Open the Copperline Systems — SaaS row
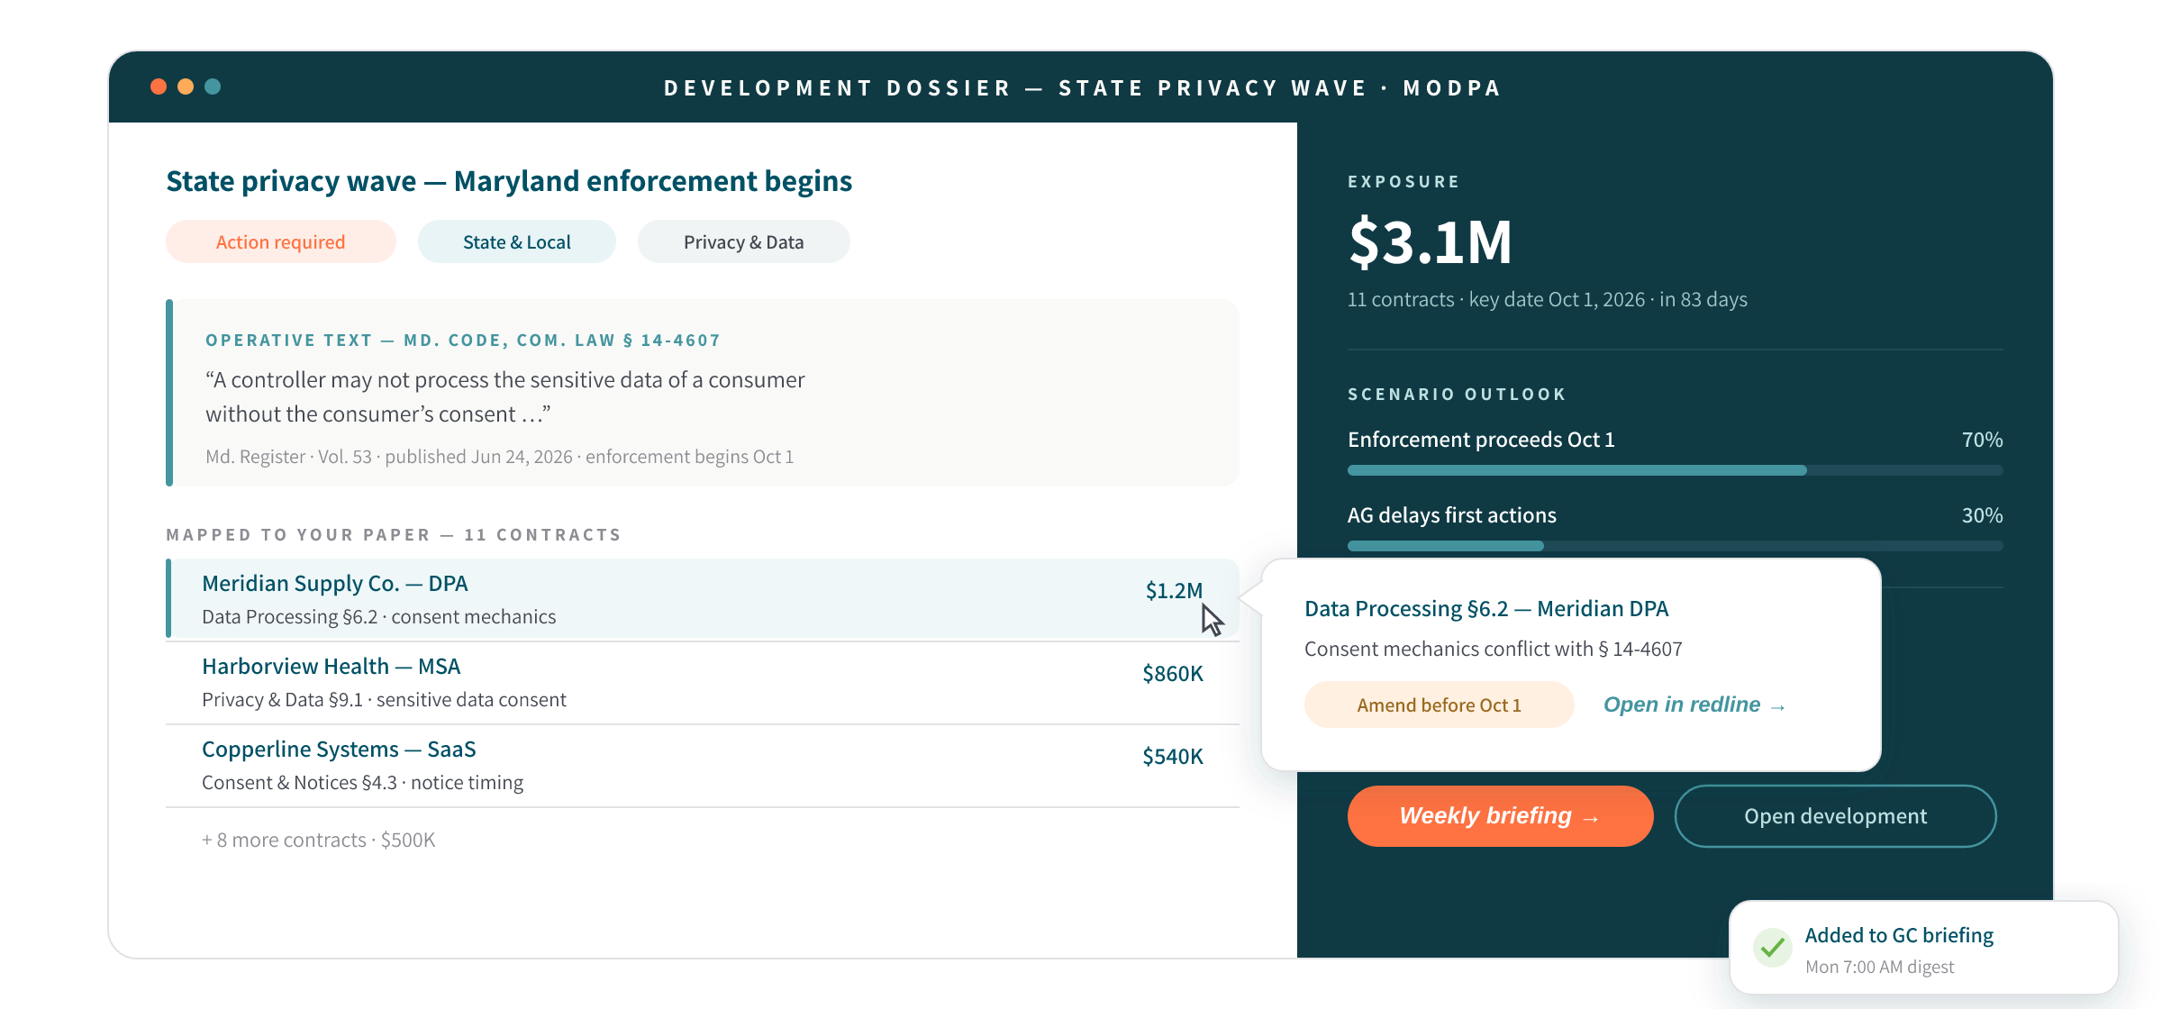Screen dimensions: 2162x1009 tap(703, 765)
